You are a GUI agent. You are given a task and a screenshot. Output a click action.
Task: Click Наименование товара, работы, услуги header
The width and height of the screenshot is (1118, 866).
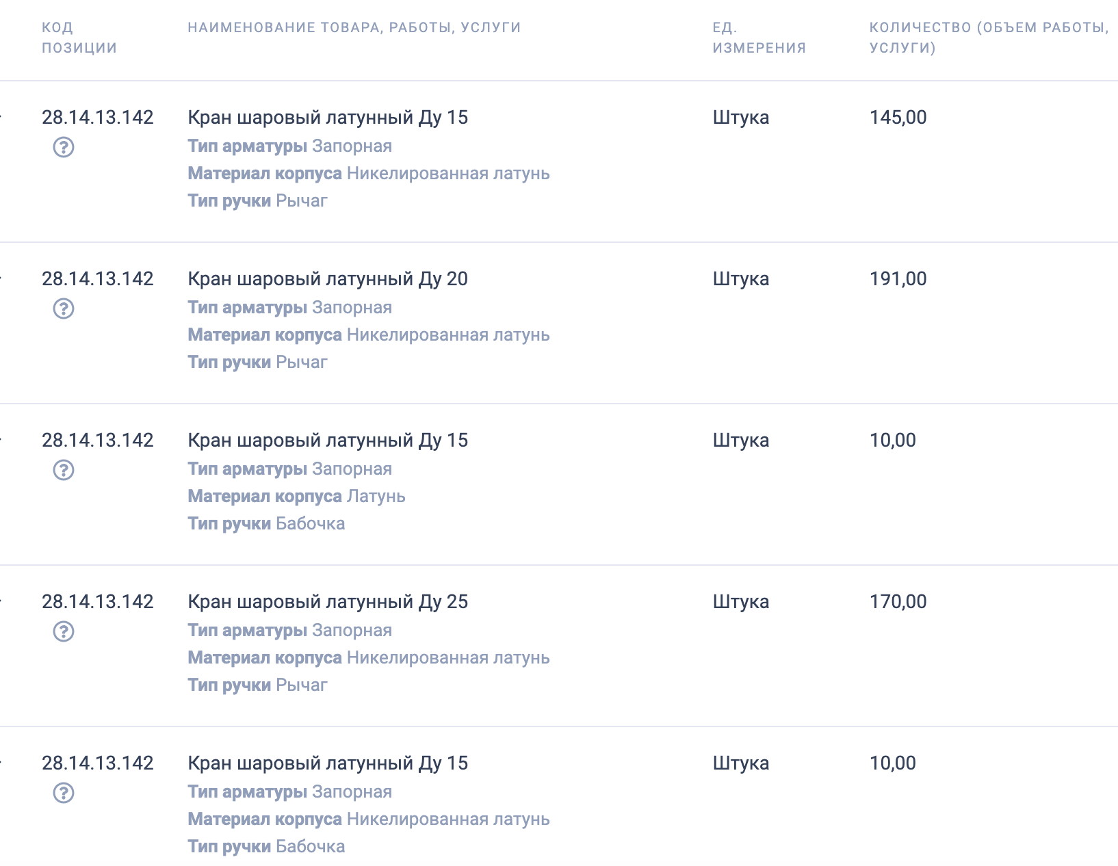(x=354, y=27)
